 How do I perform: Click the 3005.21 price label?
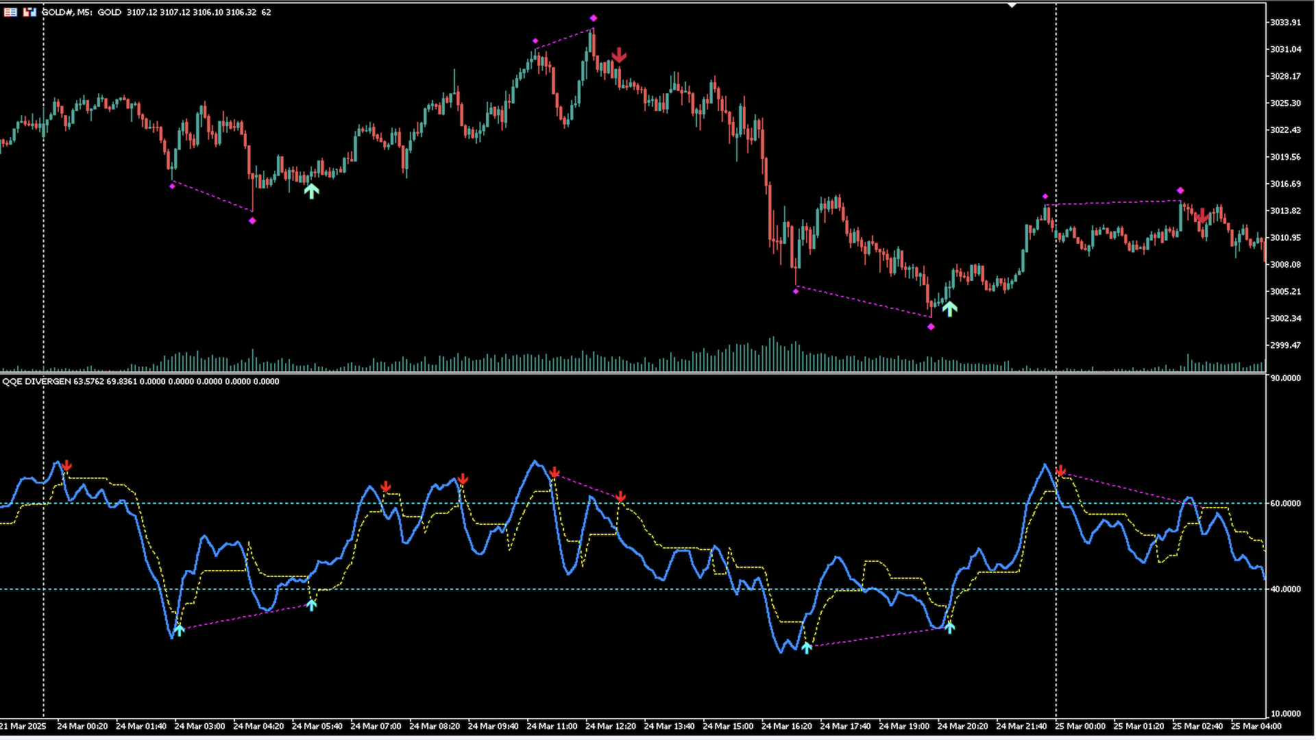tap(1285, 291)
